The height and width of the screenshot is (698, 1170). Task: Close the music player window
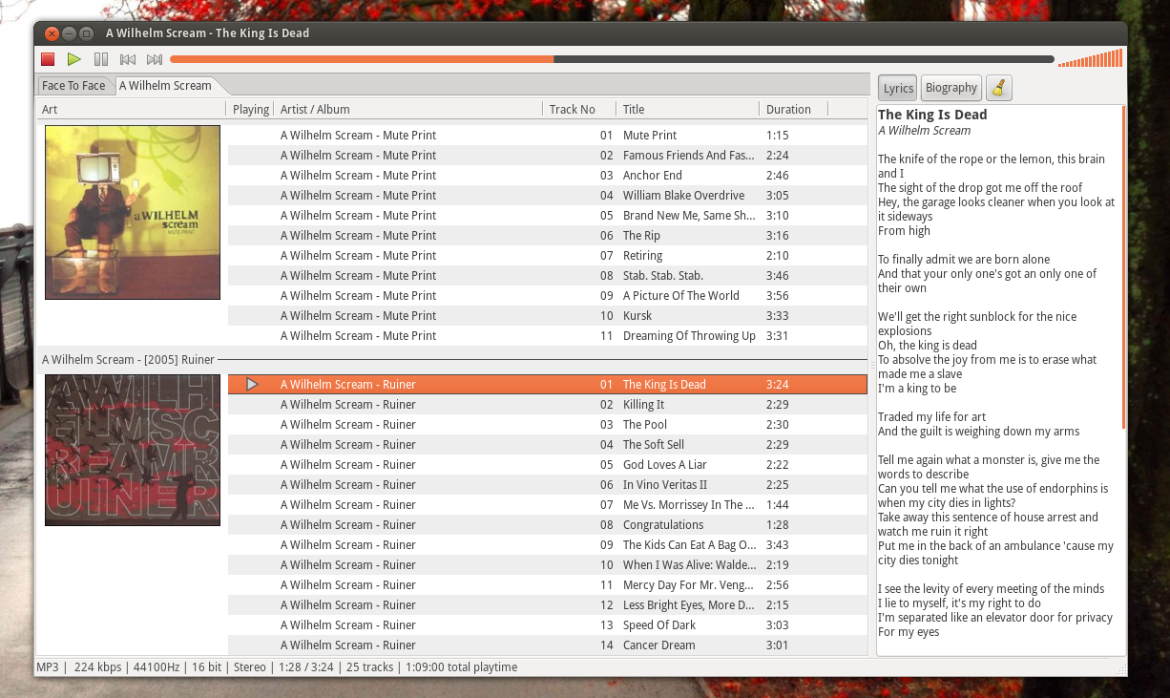[52, 33]
